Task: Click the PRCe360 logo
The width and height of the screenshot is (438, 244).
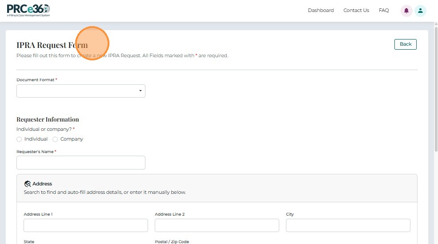Action: 28,11
